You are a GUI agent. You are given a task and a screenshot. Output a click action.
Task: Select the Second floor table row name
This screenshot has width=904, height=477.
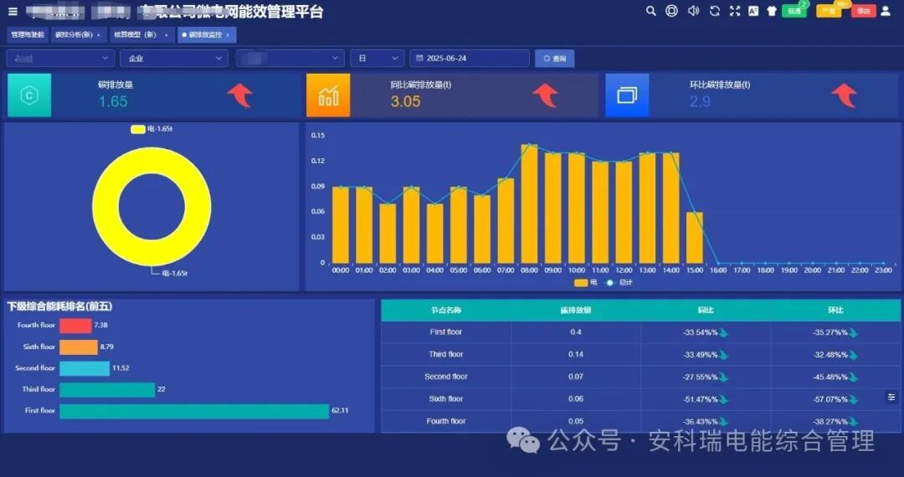pyautogui.click(x=445, y=377)
